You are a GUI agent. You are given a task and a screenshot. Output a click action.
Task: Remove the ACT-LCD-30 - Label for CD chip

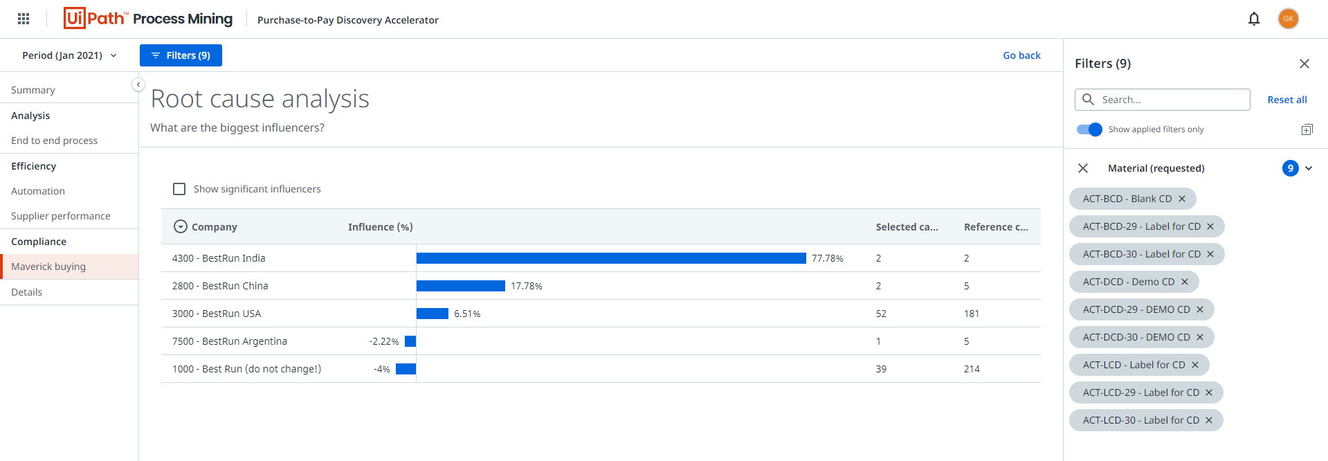[x=1209, y=420]
